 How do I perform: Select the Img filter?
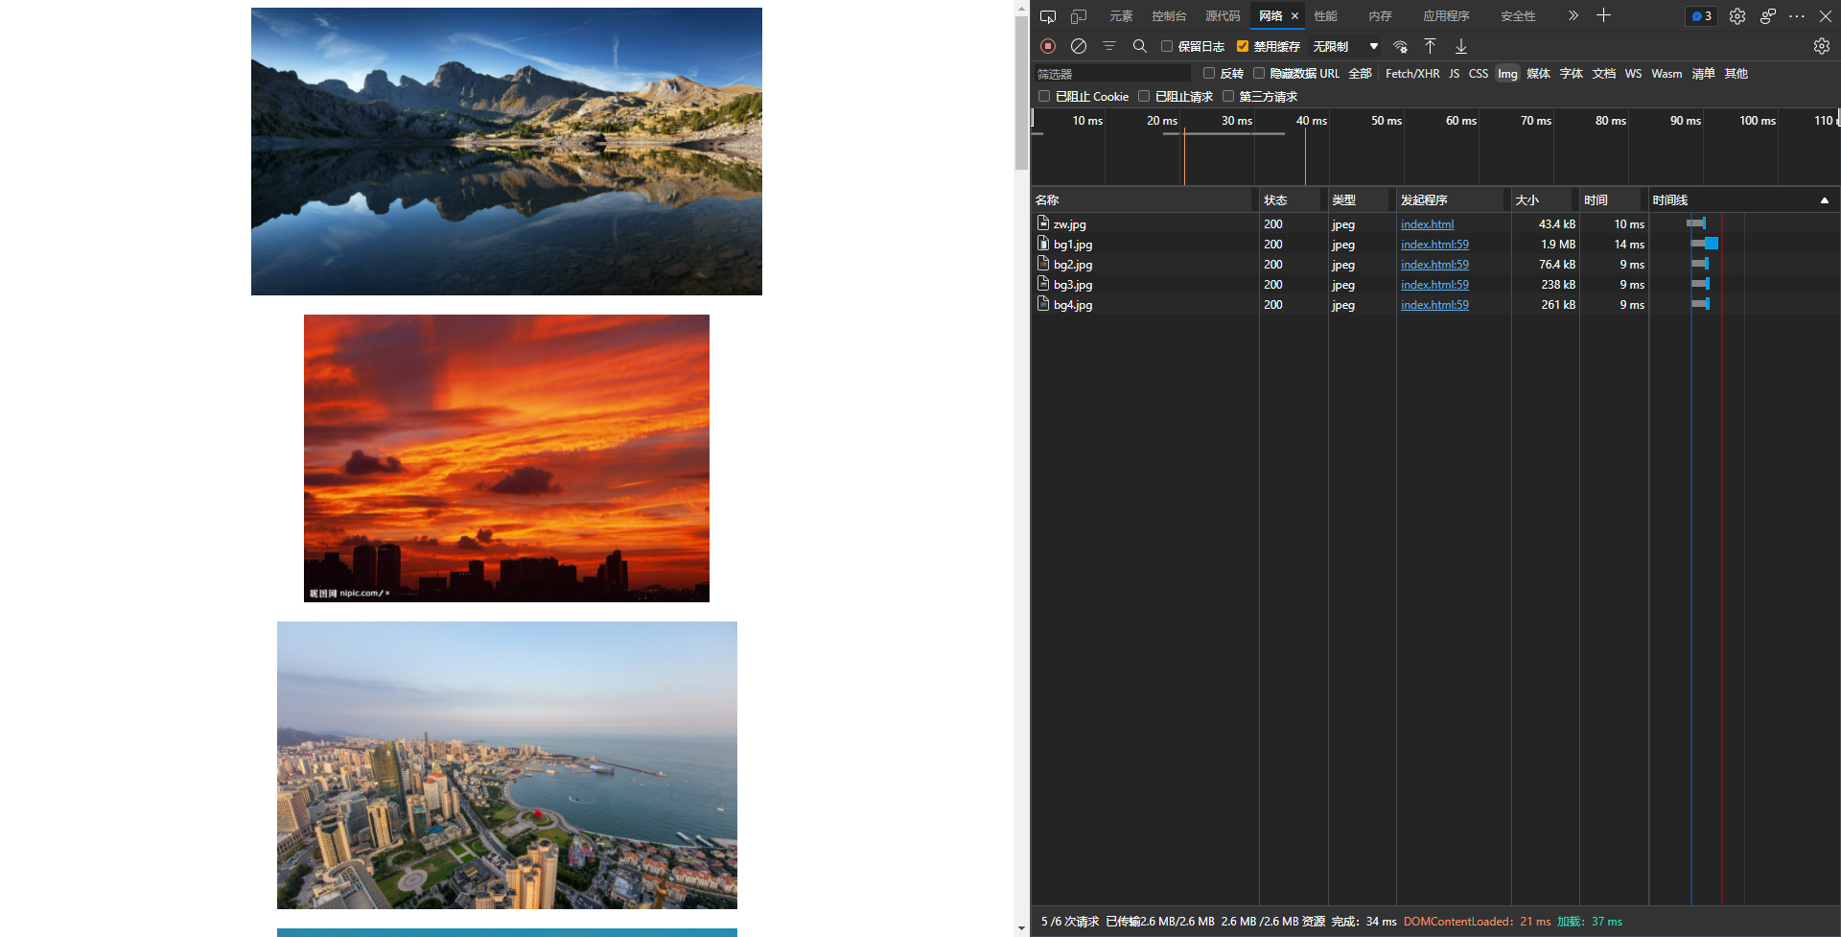click(1507, 74)
